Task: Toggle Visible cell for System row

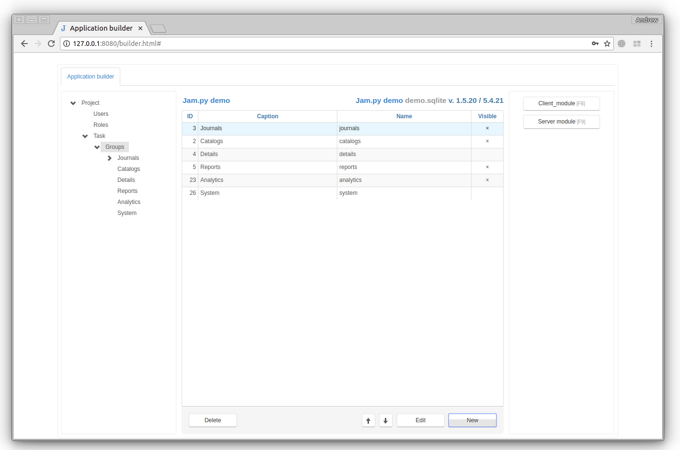Action: [487, 193]
